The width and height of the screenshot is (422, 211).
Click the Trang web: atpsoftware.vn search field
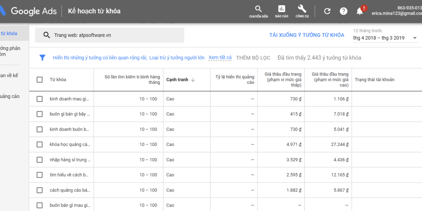coord(110,35)
